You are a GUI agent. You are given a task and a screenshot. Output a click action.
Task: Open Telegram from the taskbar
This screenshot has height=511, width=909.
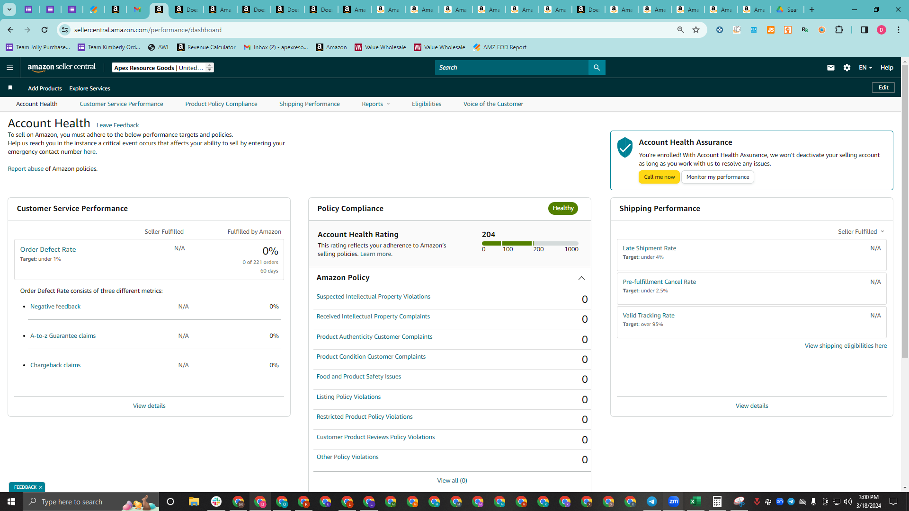[652, 502]
